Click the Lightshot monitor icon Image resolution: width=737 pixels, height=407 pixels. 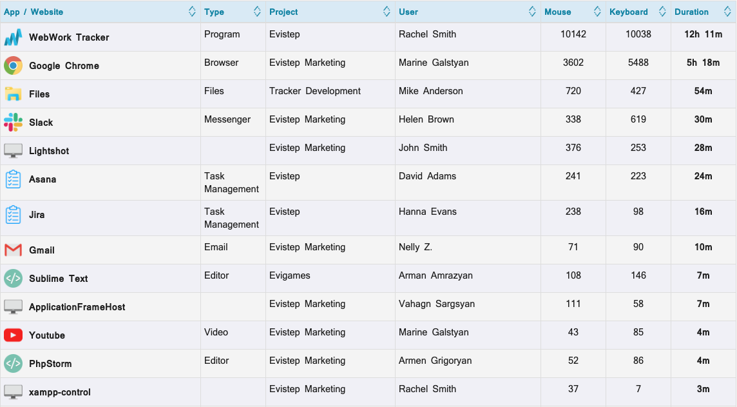(x=13, y=150)
